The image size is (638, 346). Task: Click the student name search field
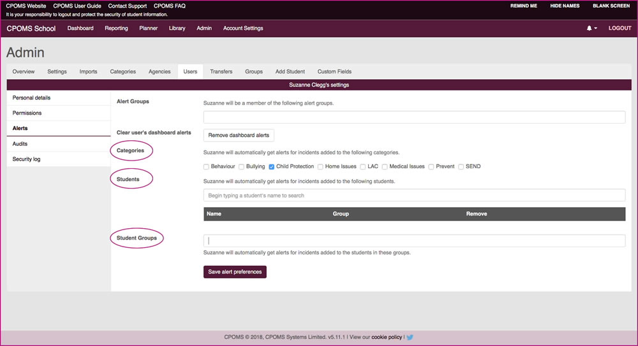click(414, 195)
